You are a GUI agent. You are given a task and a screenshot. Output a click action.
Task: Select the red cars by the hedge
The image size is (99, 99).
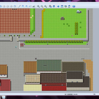click(22, 45)
